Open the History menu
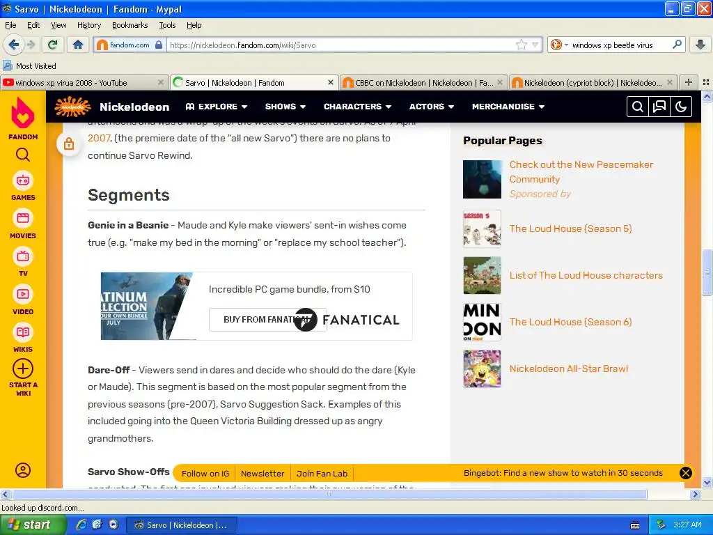713x535 pixels. point(88,25)
